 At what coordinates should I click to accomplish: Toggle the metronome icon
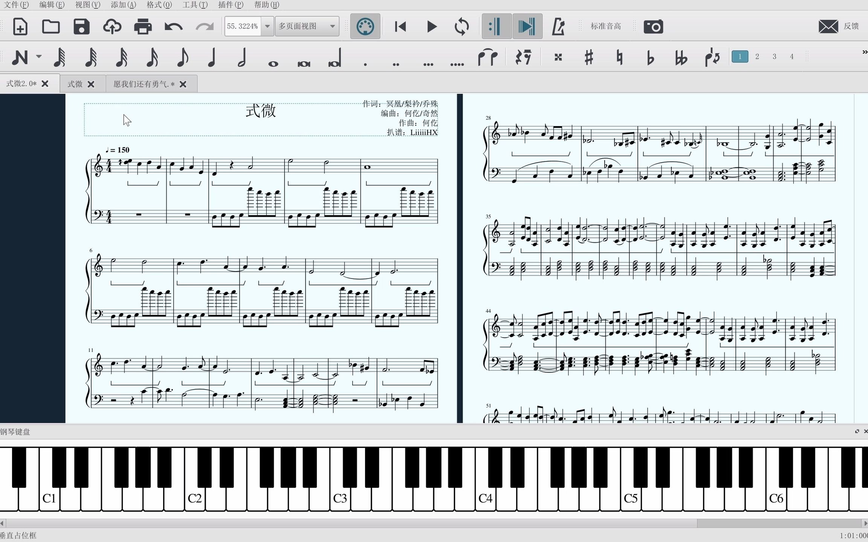558,26
